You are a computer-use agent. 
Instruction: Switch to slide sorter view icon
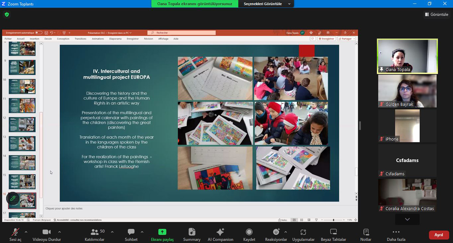[302, 220]
